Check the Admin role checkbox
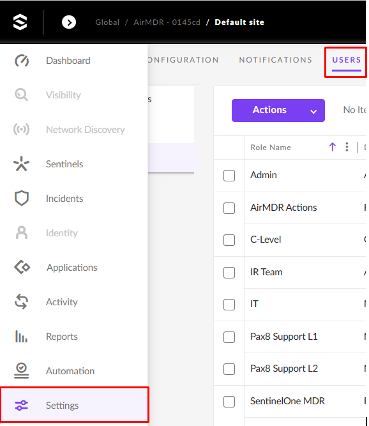 point(229,176)
